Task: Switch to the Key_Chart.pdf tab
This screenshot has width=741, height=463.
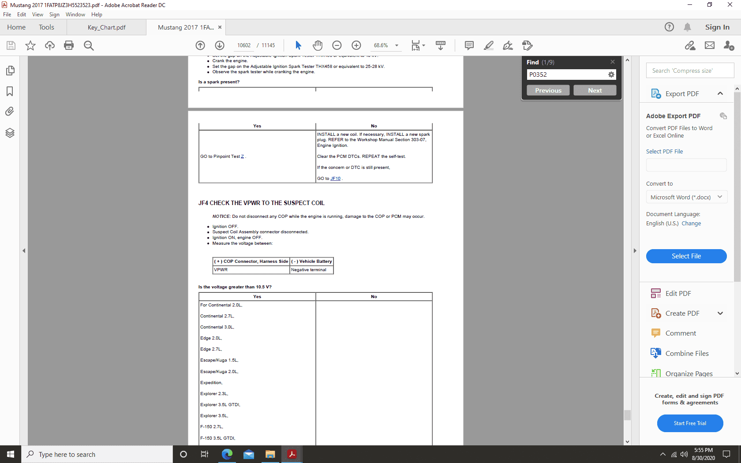Action: [106, 27]
